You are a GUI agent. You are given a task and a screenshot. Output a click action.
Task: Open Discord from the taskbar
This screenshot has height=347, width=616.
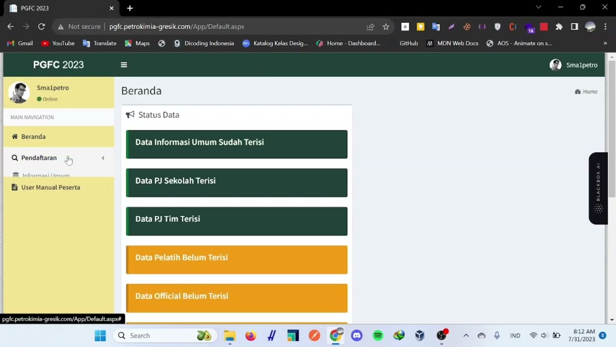click(357, 335)
